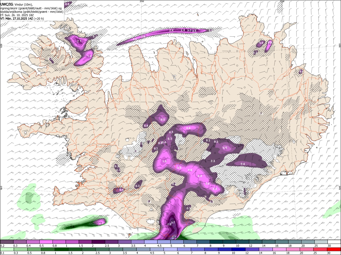
Task: Click the '3.2' value on the northern snow band
Action: (x=189, y=31)
